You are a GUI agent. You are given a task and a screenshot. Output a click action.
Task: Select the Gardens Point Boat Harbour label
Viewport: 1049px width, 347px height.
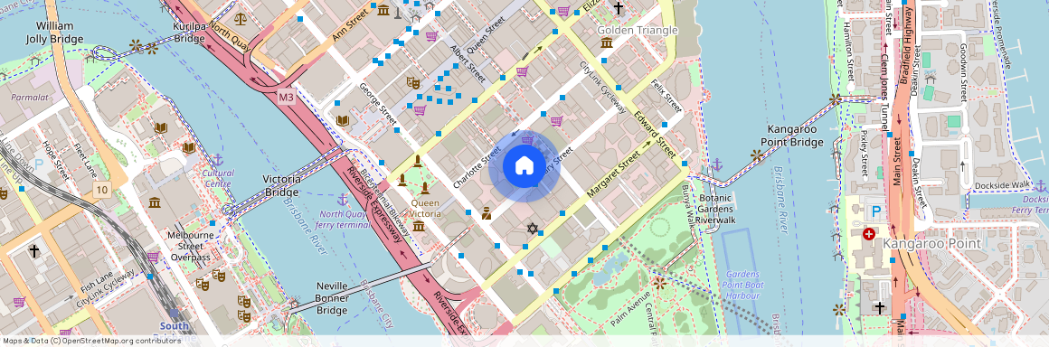pos(742,285)
